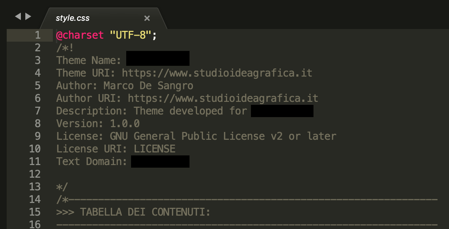This screenshot has width=449, height=229.
Task: Click line number 7 in gutter
Action: 38,111
